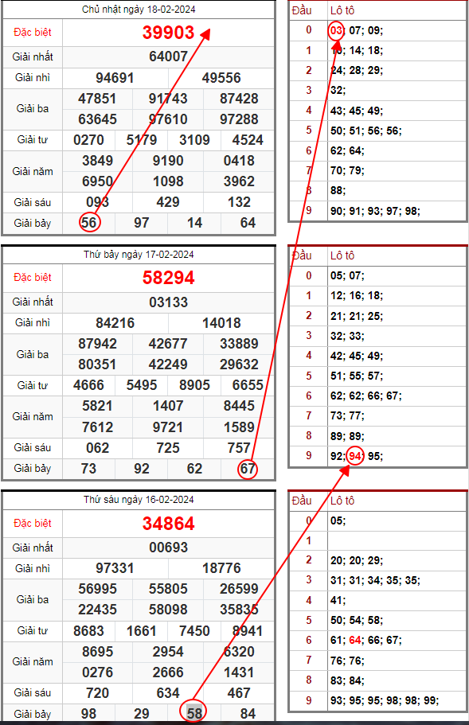Click the Lô tô header of top table
This screenshot has height=725, width=469.
pos(342,10)
